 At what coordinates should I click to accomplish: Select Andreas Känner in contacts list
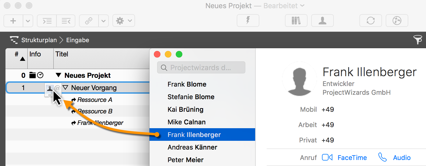(x=192, y=147)
